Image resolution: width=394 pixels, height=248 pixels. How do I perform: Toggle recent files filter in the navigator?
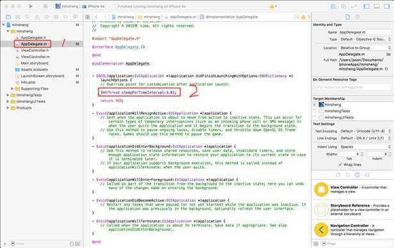(x=72, y=244)
